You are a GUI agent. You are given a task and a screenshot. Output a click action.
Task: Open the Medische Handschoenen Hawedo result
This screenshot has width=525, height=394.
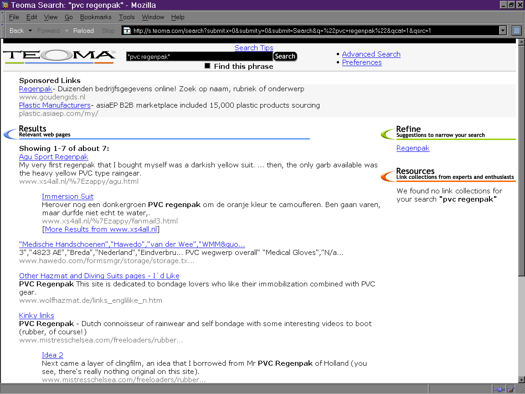click(132, 244)
